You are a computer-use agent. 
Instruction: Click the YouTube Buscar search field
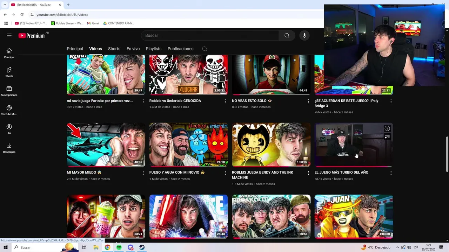point(210,35)
